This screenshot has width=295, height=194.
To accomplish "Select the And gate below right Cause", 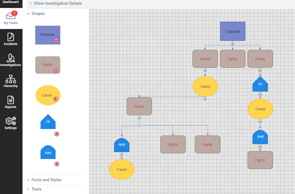I will pyautogui.click(x=260, y=137).
